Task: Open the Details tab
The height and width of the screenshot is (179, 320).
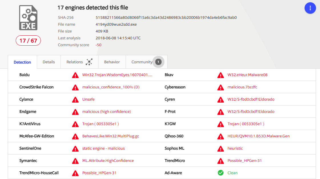Action: tap(49, 62)
